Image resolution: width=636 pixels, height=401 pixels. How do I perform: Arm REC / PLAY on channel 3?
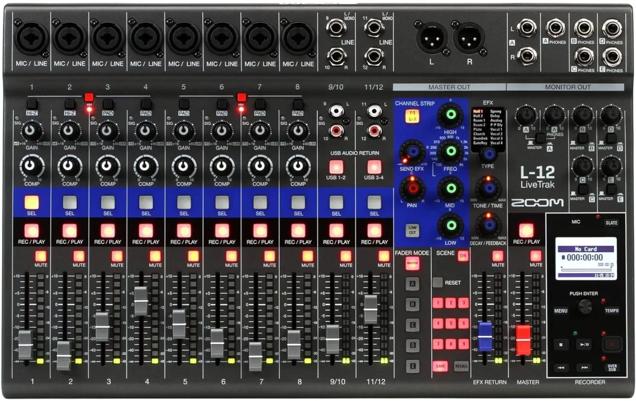click(107, 231)
